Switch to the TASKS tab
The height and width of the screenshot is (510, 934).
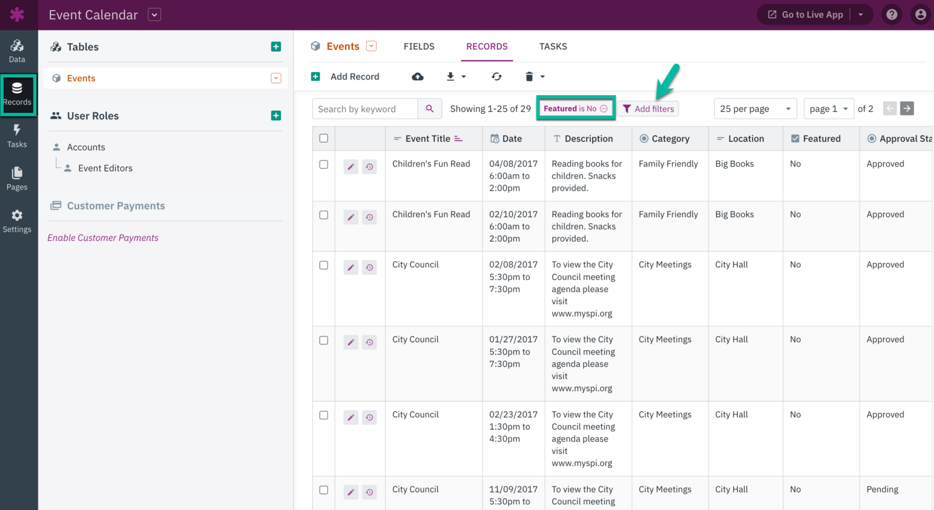point(553,47)
